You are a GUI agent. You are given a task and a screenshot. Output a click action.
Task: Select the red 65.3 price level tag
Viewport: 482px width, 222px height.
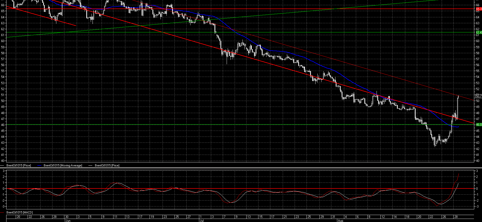(479, 9)
